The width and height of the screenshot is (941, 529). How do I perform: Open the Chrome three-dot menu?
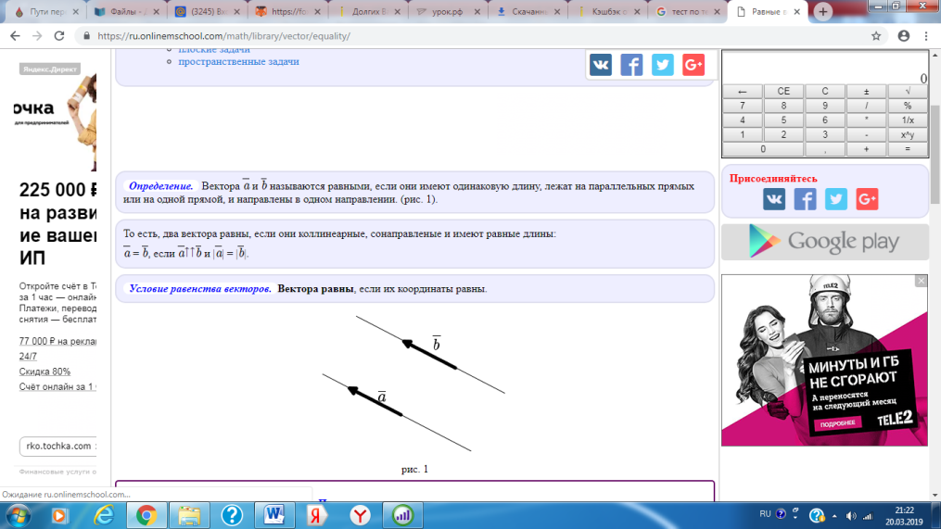click(x=928, y=36)
